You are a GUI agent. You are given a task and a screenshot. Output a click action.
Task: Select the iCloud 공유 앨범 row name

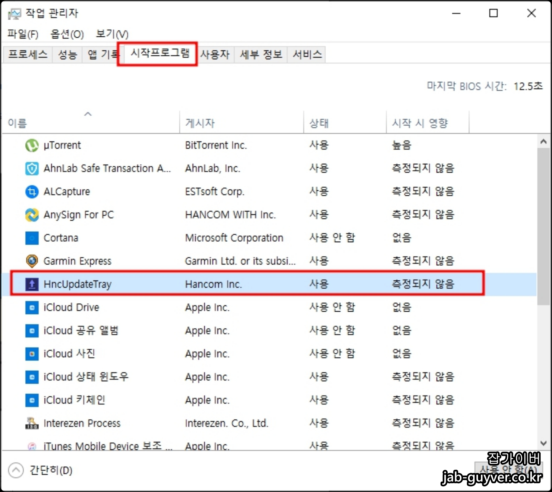click(x=81, y=331)
